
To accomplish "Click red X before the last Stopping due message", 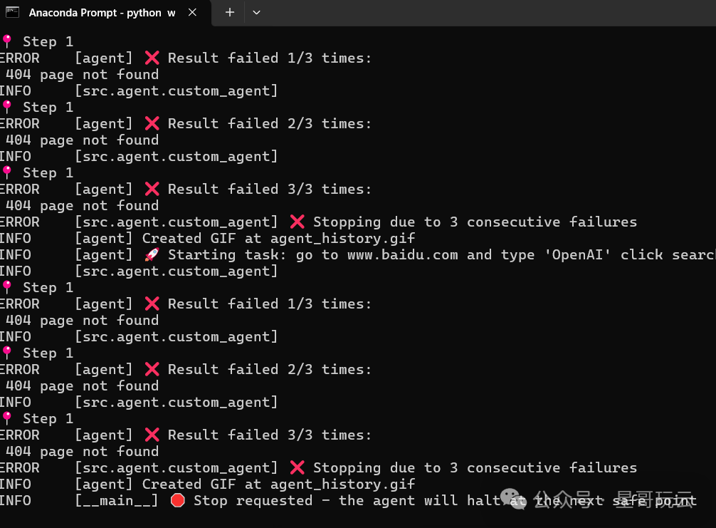I will pos(298,467).
